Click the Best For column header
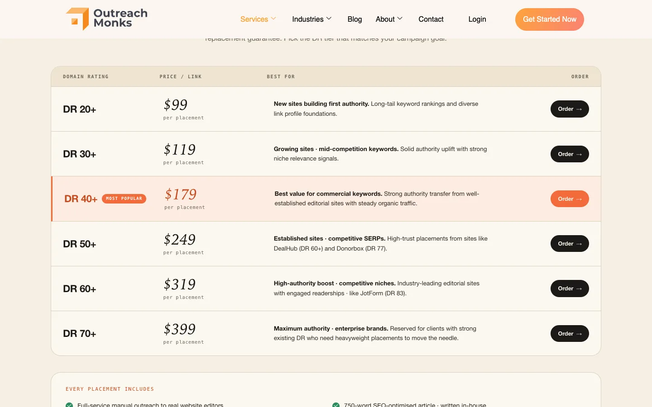Image resolution: width=652 pixels, height=407 pixels. tap(281, 77)
